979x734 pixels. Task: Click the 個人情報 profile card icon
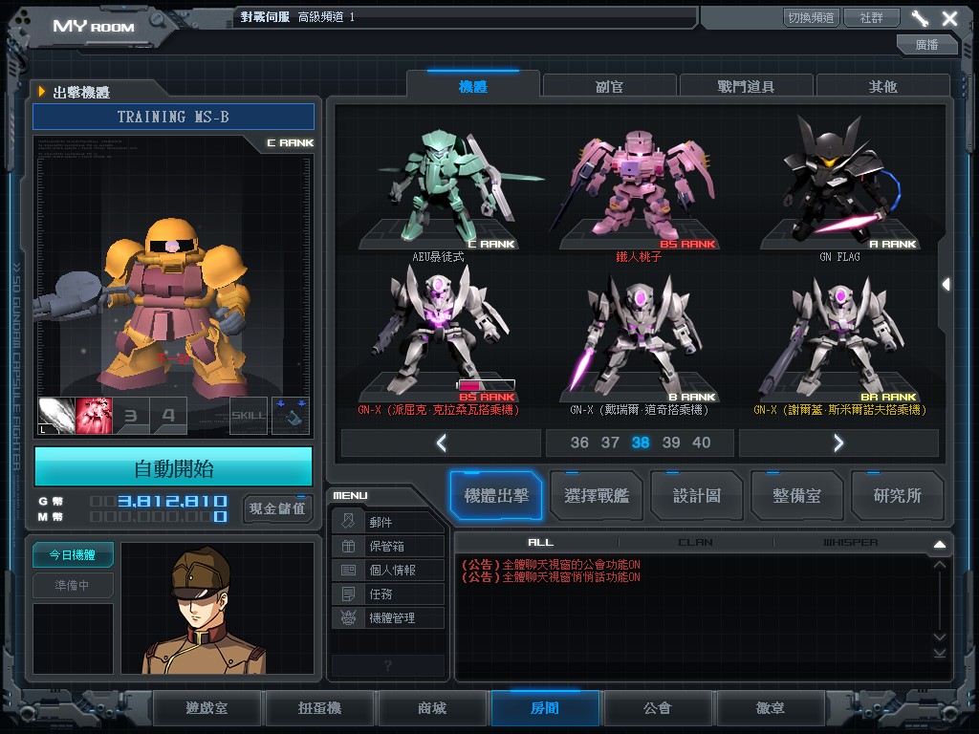[348, 570]
